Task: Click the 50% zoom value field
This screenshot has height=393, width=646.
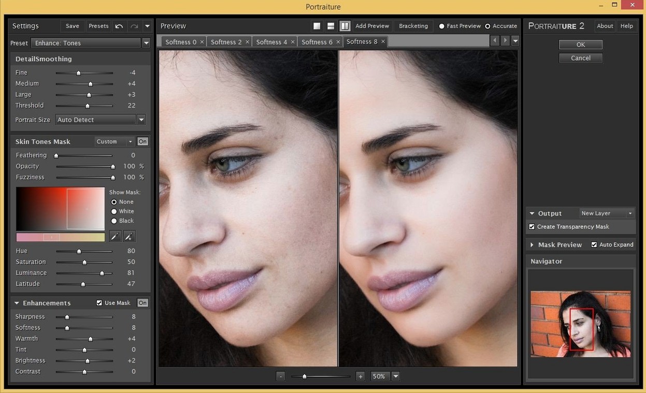Action: click(380, 376)
